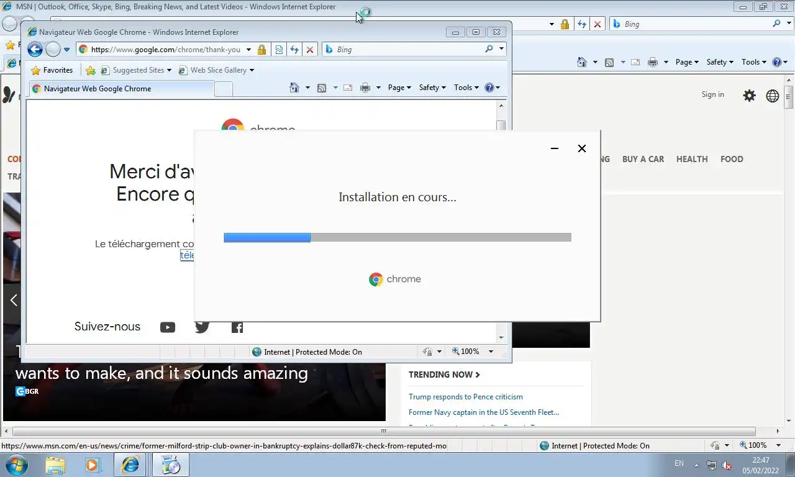The height and width of the screenshot is (477, 795).
Task: Open the Page menu in the MSN window
Action: coord(687,62)
